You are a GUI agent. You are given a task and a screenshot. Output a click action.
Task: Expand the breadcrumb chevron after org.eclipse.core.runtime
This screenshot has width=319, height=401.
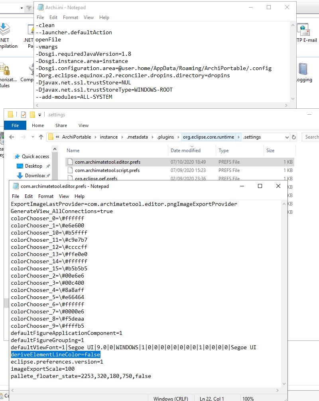[238, 137]
